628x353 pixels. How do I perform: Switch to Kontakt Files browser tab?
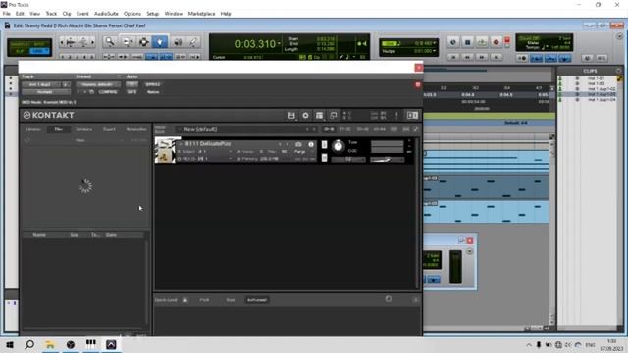tap(59, 129)
